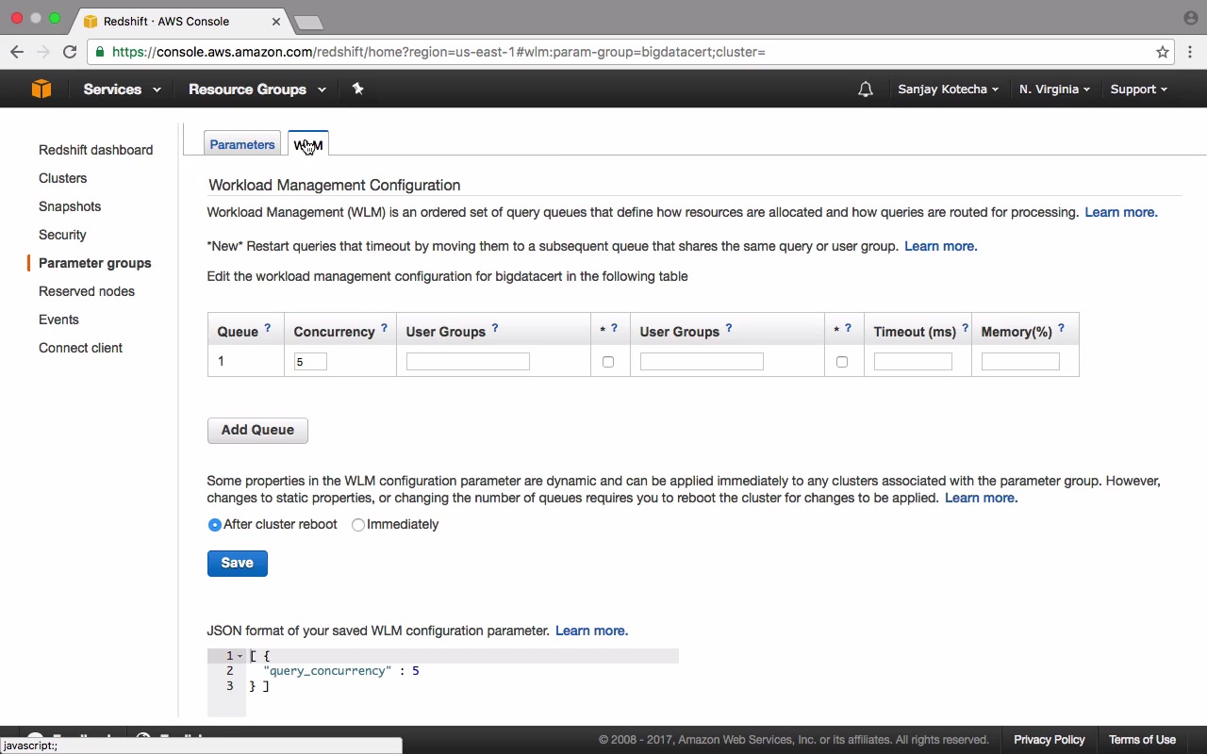
Task: Click the help icon next to Queue
Action: 268,328
